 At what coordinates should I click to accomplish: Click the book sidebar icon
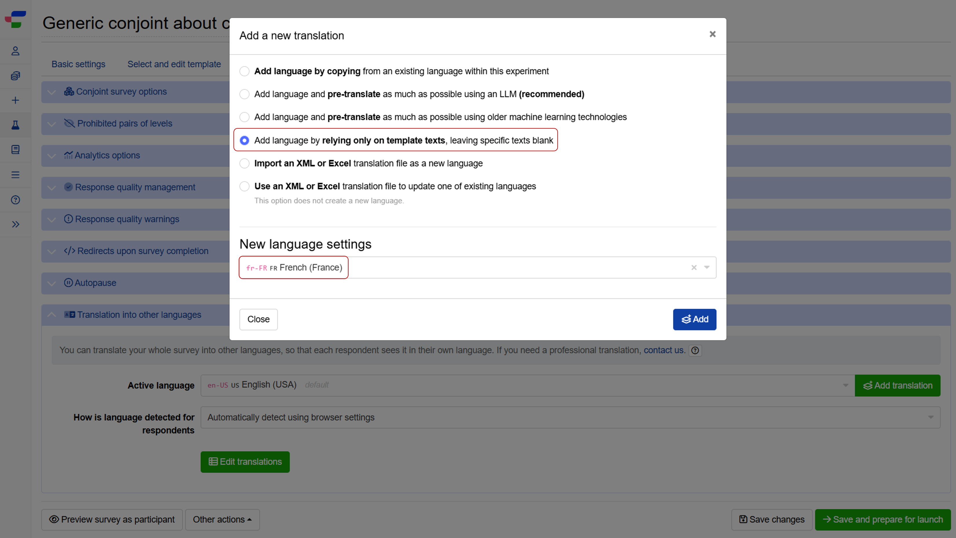[x=15, y=149]
